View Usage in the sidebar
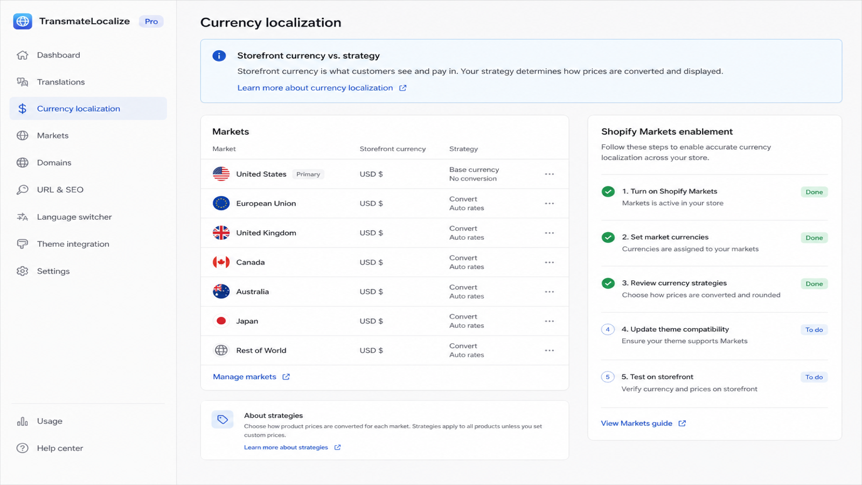 point(88,421)
